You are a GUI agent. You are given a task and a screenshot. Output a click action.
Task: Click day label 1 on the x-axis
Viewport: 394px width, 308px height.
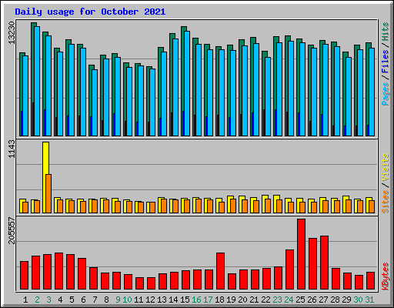(x=25, y=300)
